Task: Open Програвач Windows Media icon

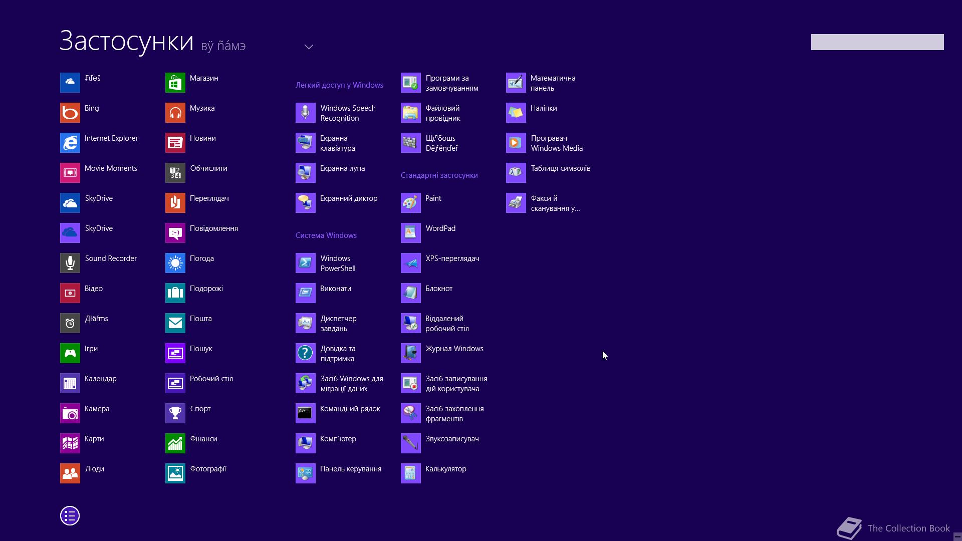Action: point(516,143)
